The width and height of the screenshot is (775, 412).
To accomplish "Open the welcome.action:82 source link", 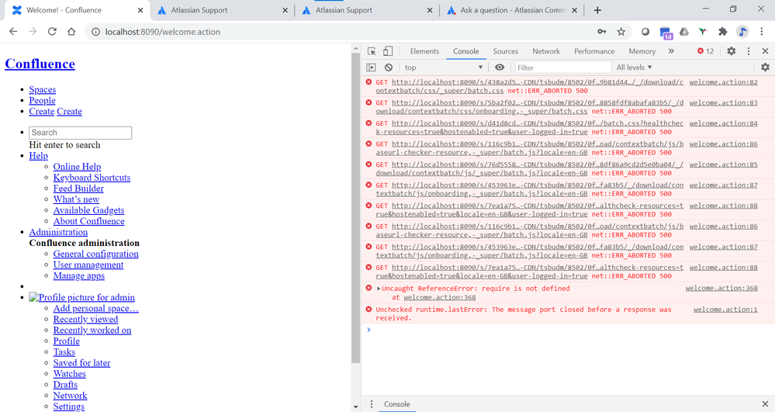I will point(724,82).
